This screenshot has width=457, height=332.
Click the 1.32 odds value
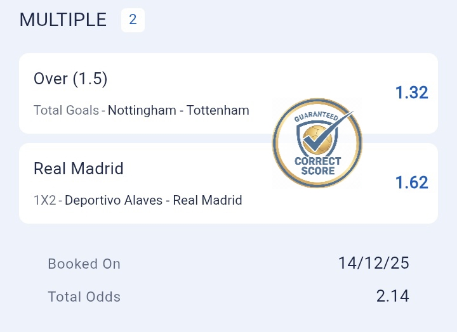click(x=411, y=93)
